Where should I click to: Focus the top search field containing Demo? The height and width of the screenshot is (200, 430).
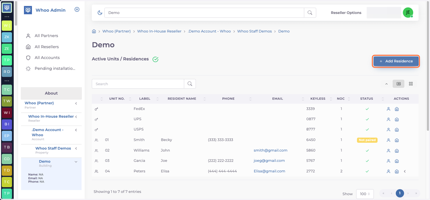tap(204, 13)
